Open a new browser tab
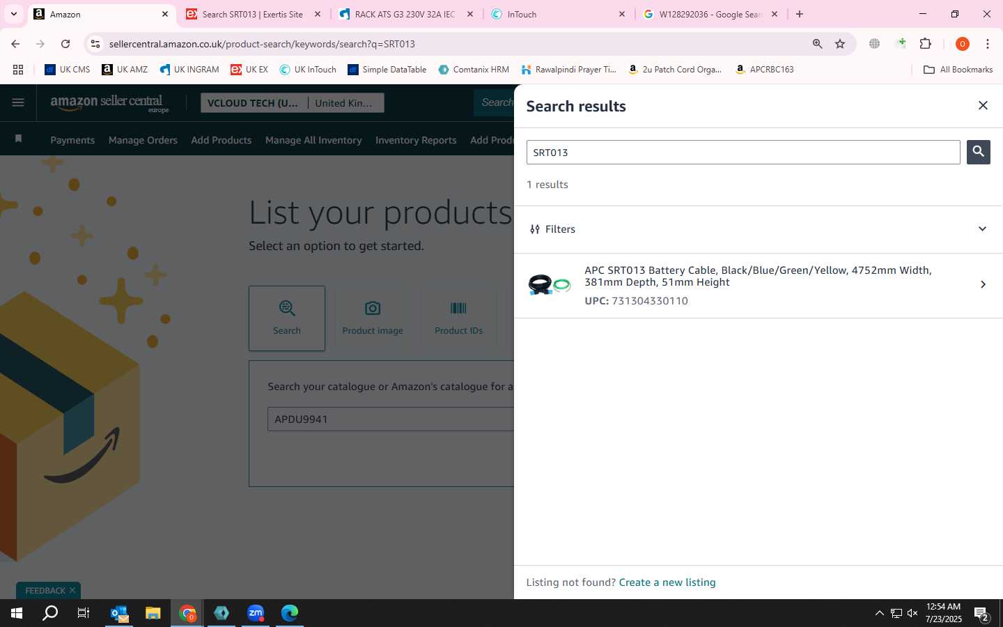The width and height of the screenshot is (1003, 627). click(800, 14)
